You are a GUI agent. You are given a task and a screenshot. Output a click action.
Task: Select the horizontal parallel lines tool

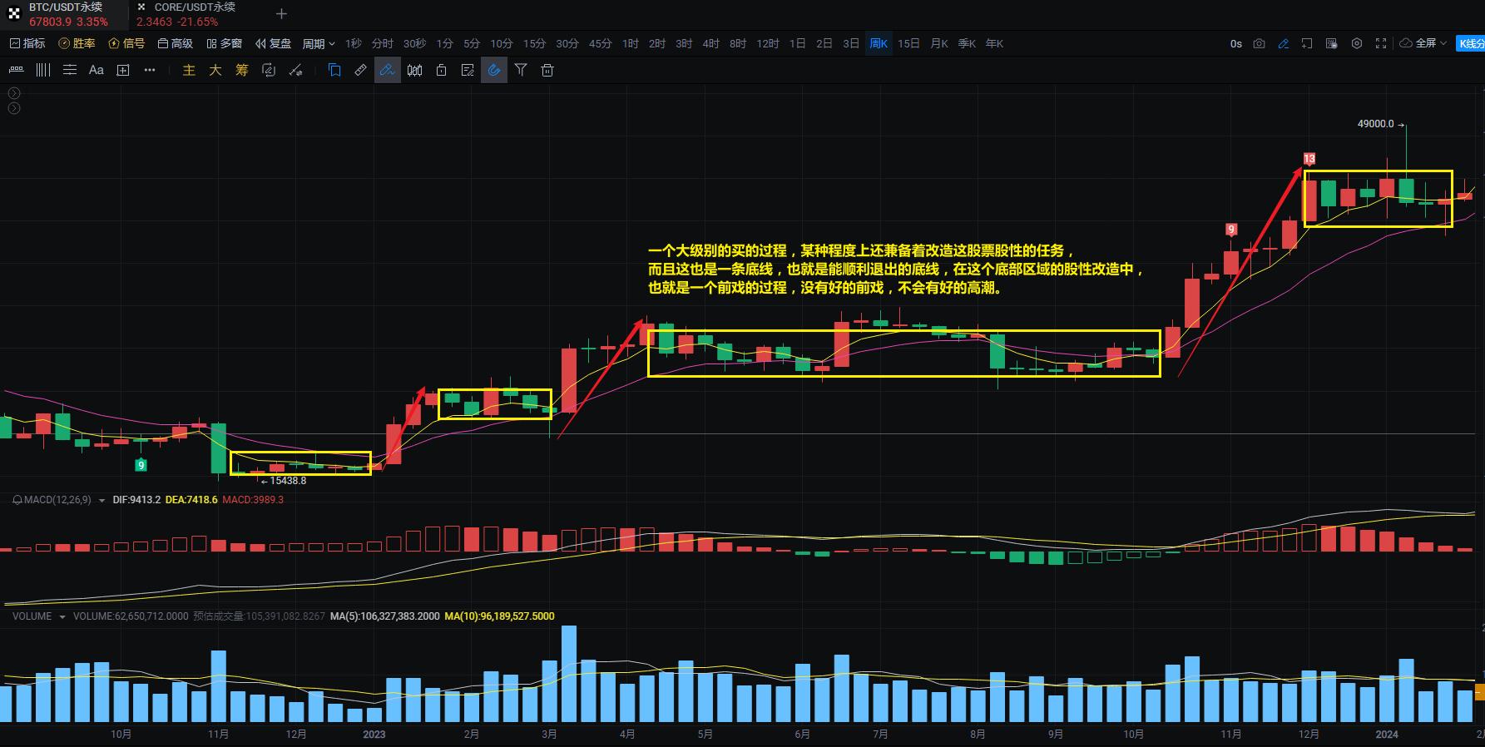click(x=70, y=70)
